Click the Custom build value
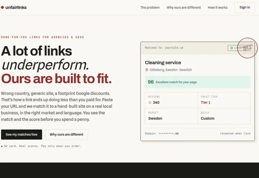Viewport: 259px width, 178px height. (x=208, y=118)
